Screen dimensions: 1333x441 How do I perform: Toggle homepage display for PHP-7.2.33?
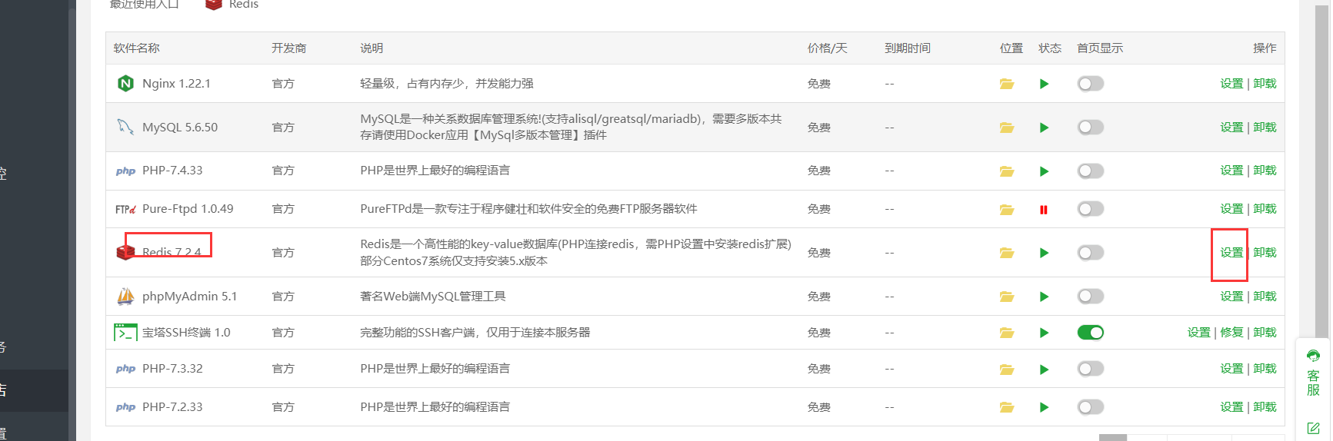point(1091,407)
